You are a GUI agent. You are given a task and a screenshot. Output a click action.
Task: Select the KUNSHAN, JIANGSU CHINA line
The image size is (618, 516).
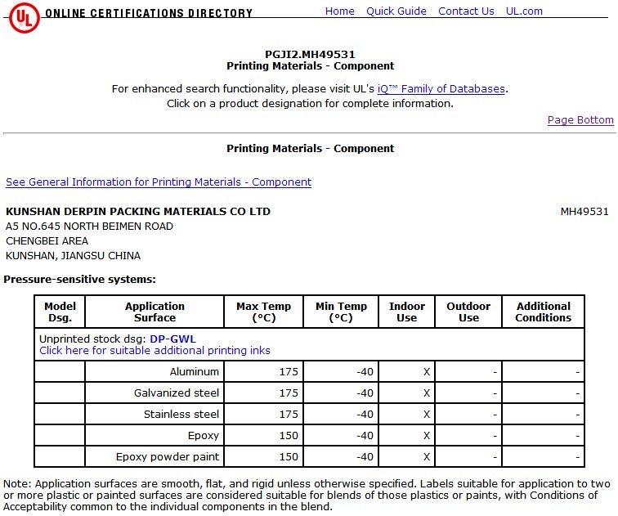pyautogui.click(x=73, y=256)
